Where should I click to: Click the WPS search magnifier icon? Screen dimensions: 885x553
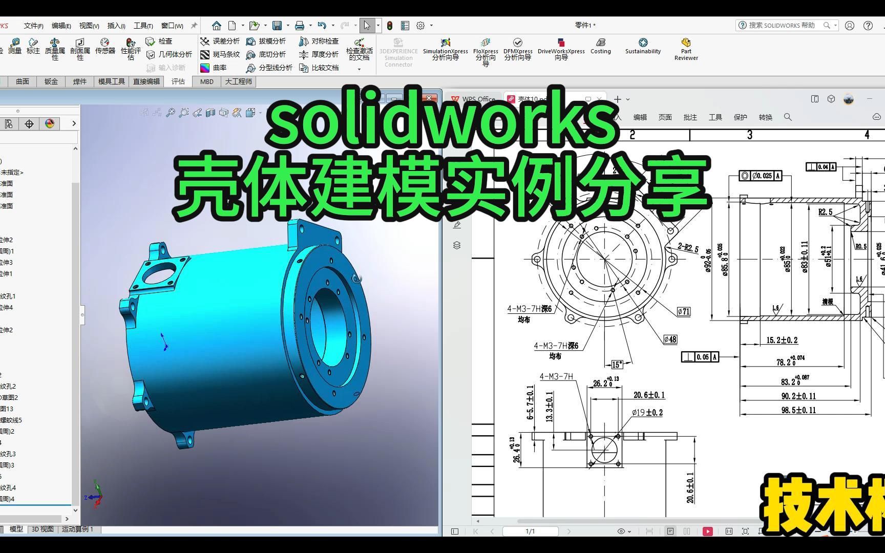tap(788, 117)
